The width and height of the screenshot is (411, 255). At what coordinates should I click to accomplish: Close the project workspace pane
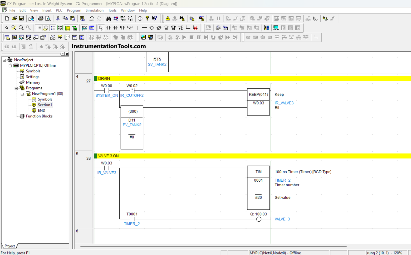67,54
